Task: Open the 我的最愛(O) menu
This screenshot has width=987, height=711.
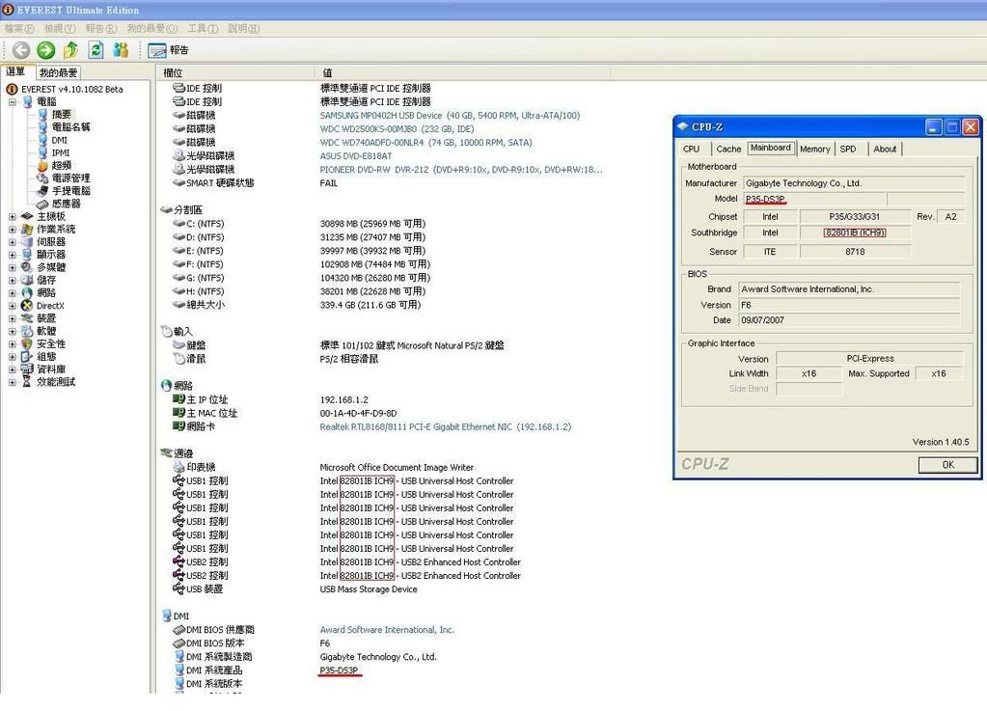Action: [152, 28]
